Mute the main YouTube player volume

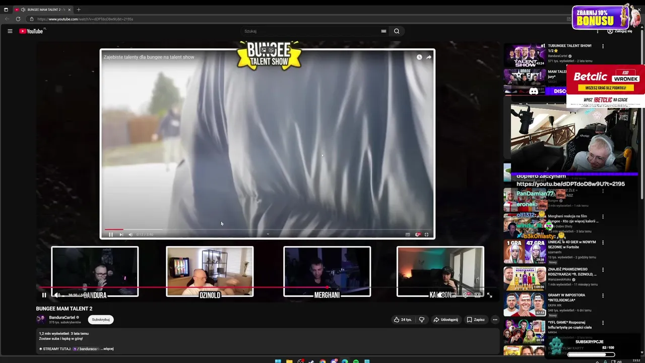tap(57, 295)
